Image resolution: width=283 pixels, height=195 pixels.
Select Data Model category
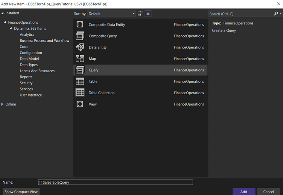pyautogui.click(x=29, y=59)
